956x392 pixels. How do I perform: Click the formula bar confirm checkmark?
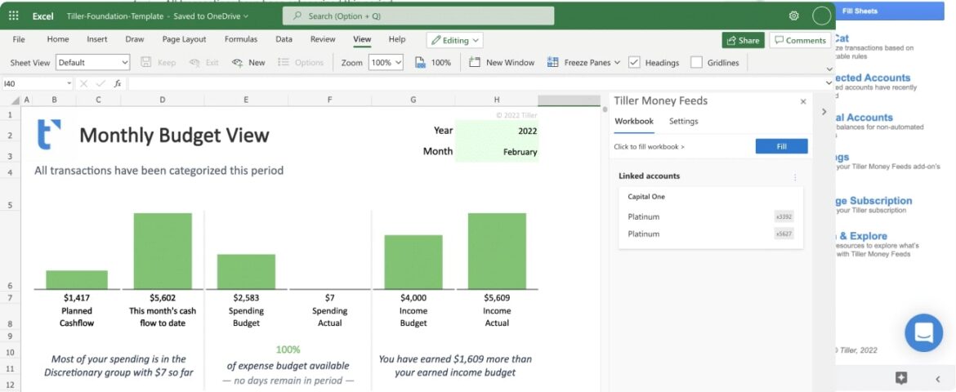[101, 83]
